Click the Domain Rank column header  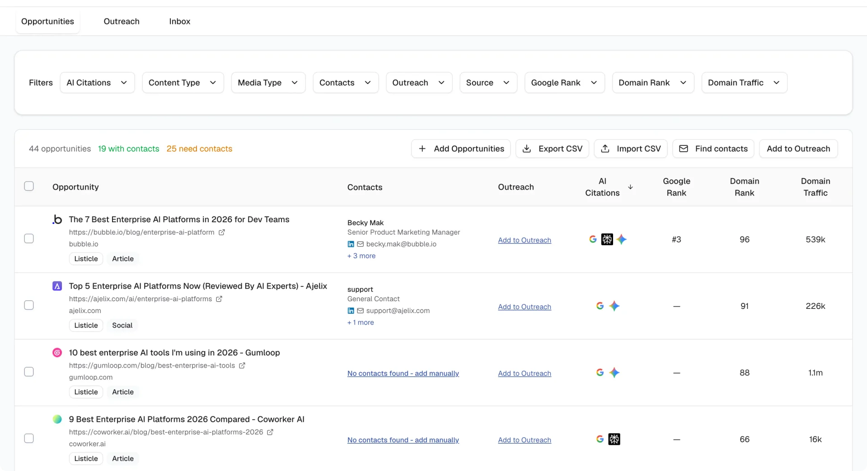coord(745,187)
